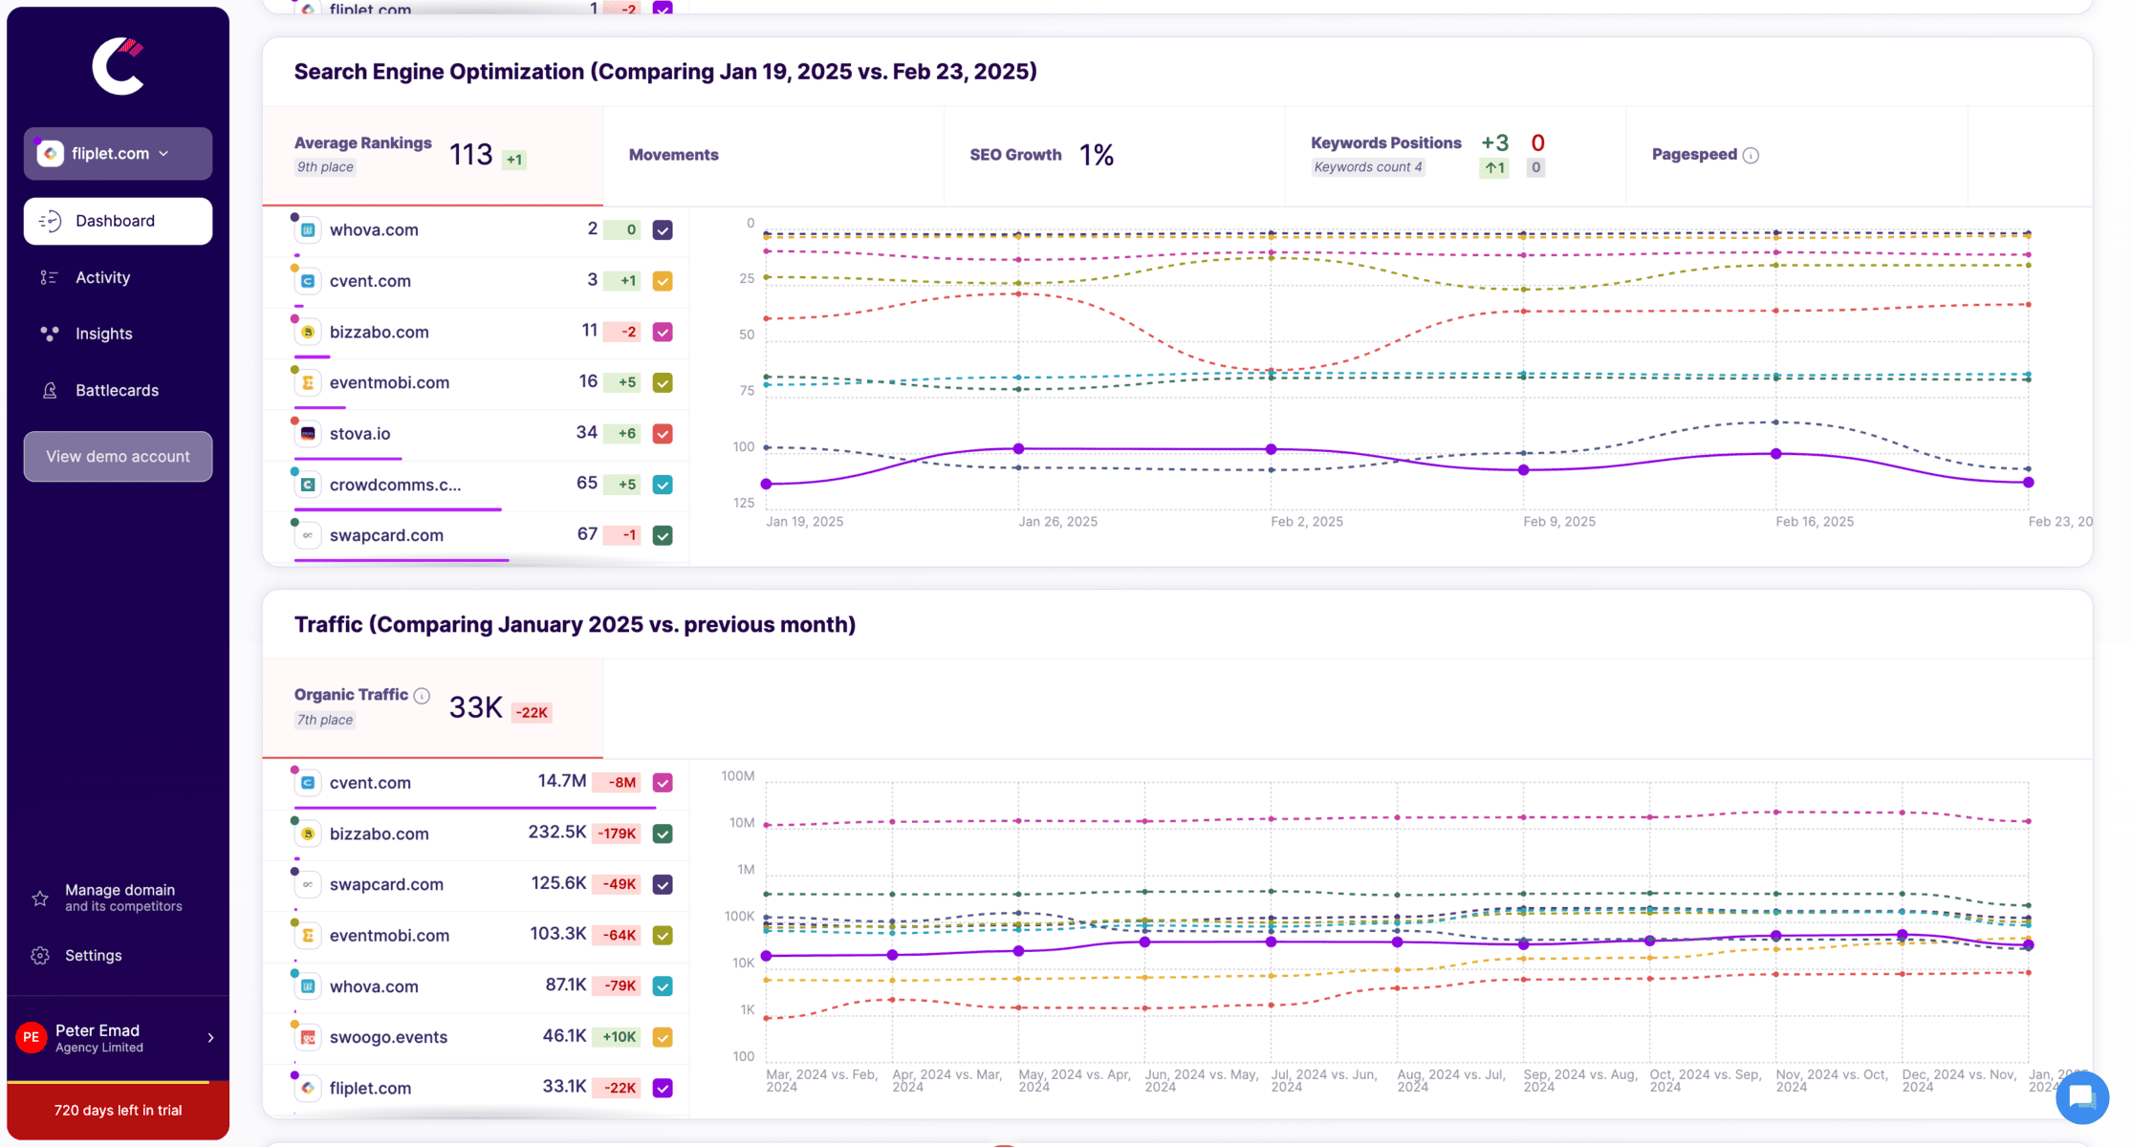Click the Organic Traffic info icon
This screenshot has width=2132, height=1147.
(x=422, y=695)
